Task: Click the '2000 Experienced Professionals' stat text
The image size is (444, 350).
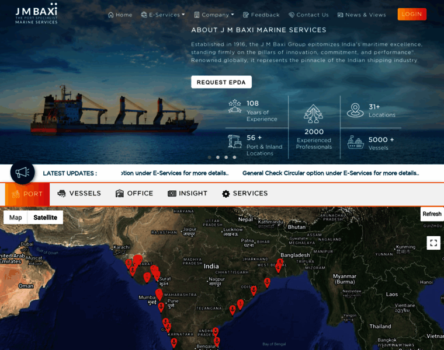Action: (x=314, y=139)
